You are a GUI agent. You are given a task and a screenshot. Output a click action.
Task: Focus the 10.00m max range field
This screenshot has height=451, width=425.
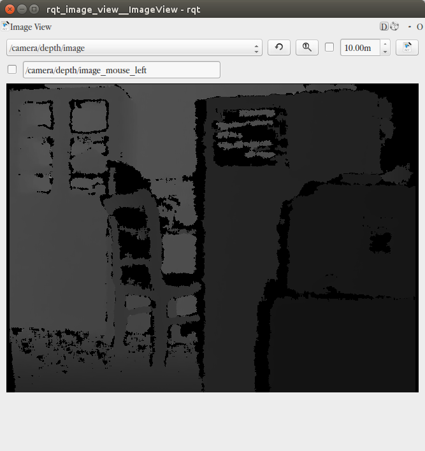tap(360, 48)
